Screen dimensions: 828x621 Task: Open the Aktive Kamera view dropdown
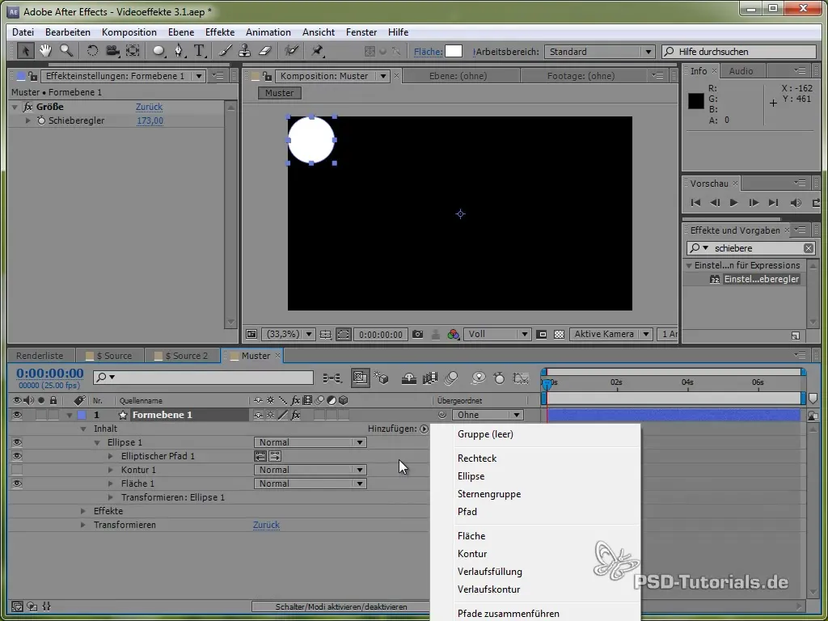(610, 334)
